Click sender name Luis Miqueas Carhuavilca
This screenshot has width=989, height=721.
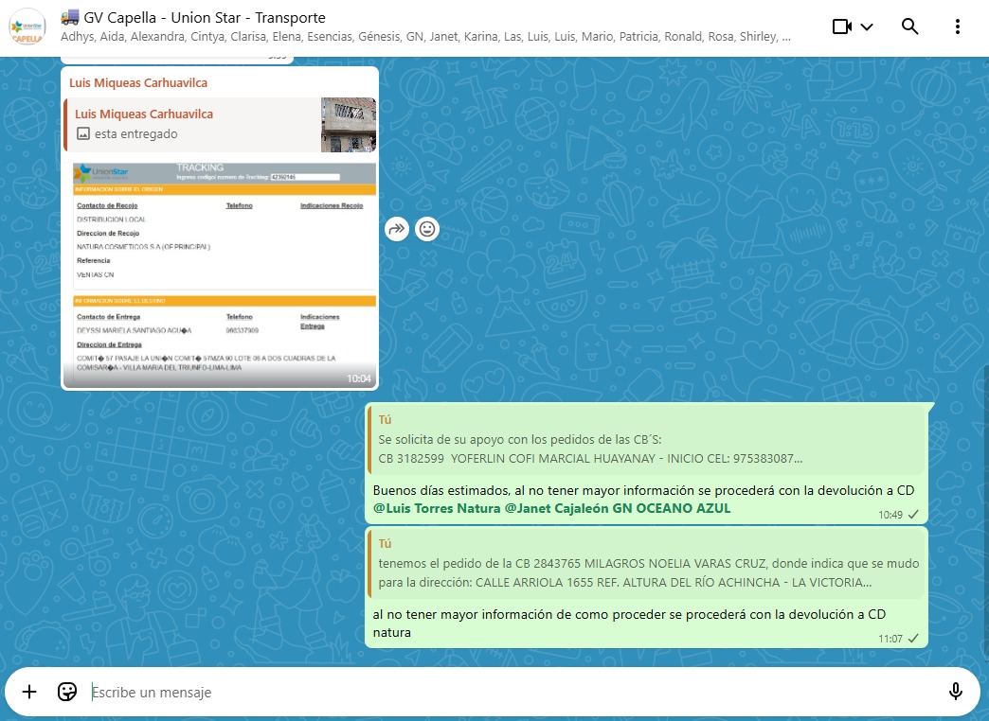(138, 82)
